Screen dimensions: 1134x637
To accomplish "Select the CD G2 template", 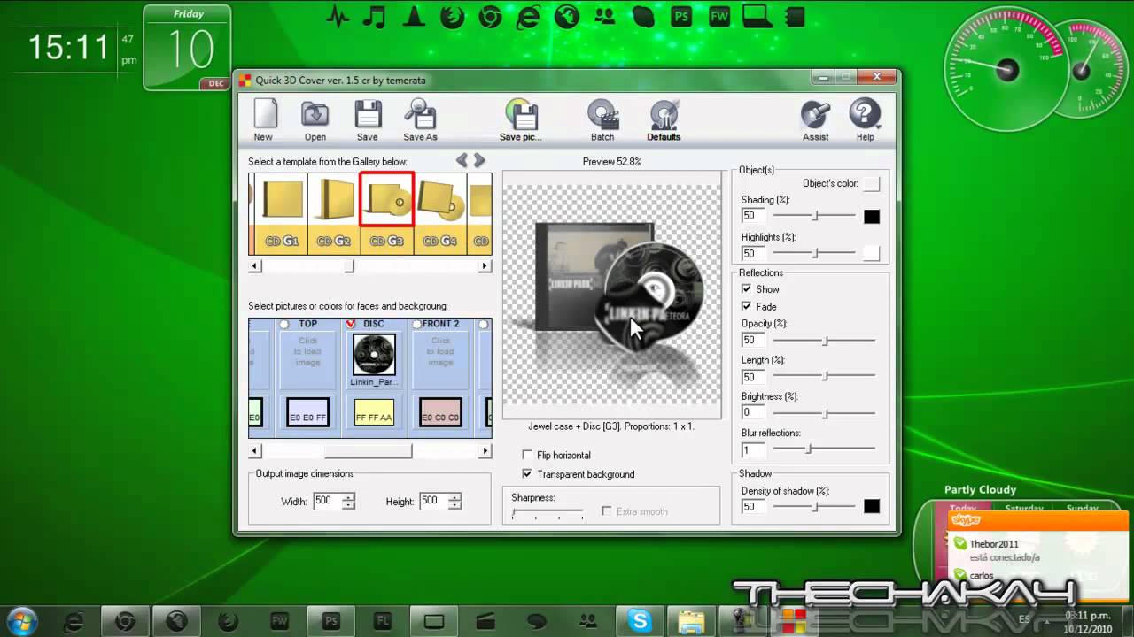I will coord(334,213).
